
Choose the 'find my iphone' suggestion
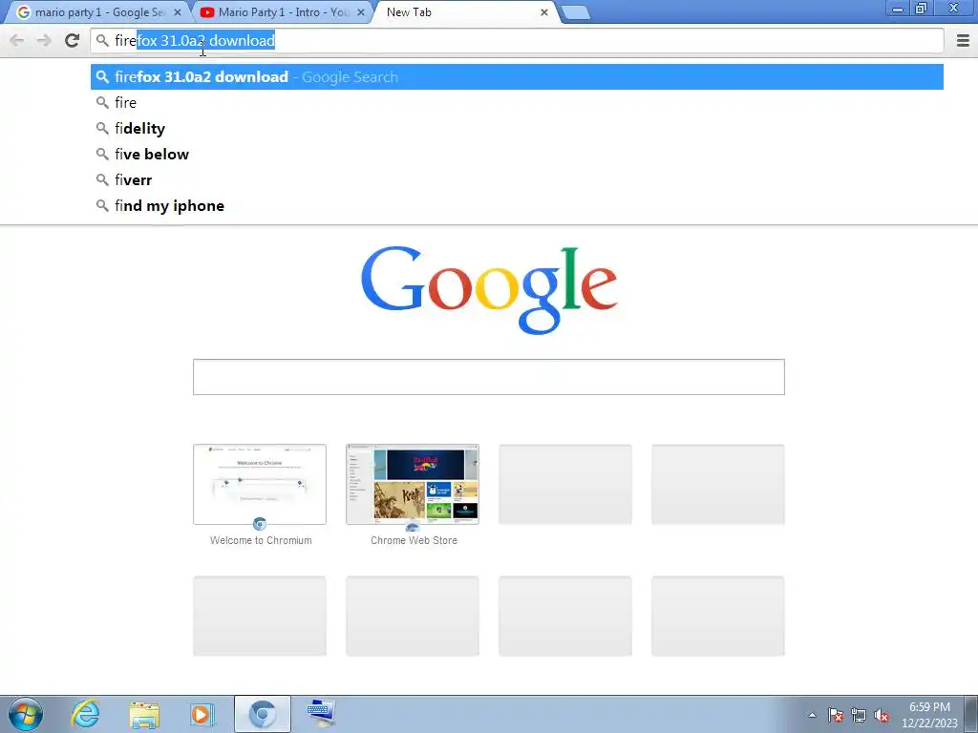(x=517, y=206)
